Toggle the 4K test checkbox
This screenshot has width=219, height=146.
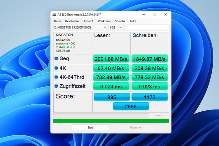56,68
